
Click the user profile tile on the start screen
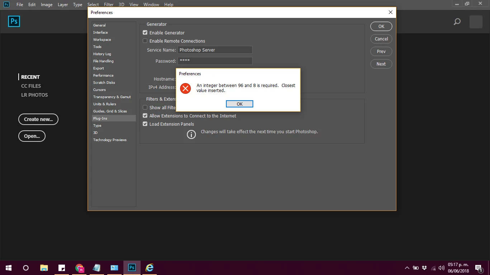click(476, 22)
